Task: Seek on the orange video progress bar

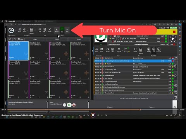Action: (93, 110)
